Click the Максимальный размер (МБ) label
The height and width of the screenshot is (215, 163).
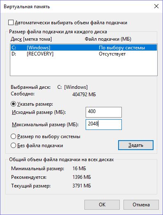[x=45, y=125]
